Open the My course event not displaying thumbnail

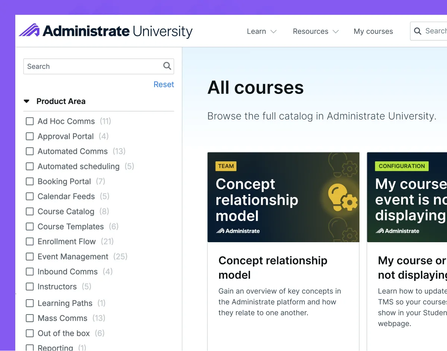[407, 197]
